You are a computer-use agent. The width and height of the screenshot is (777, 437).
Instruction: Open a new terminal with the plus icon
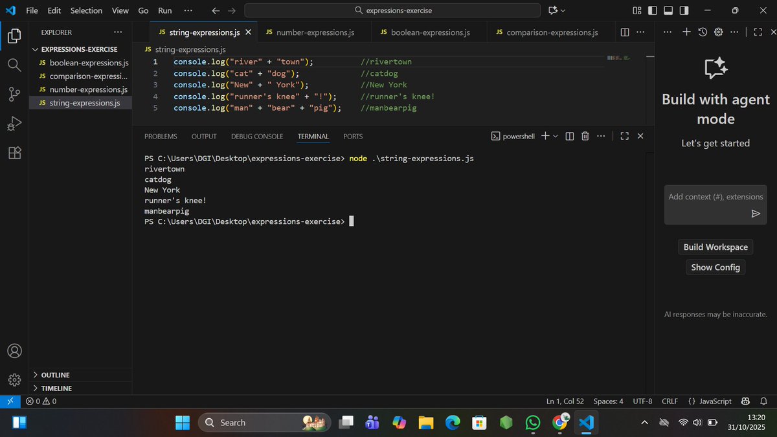click(x=546, y=136)
